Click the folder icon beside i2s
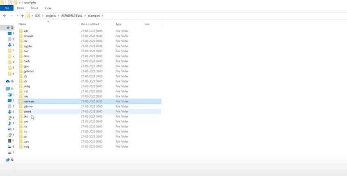Image resolution: width=347 pixels, height=176 pixels. tap(20, 81)
